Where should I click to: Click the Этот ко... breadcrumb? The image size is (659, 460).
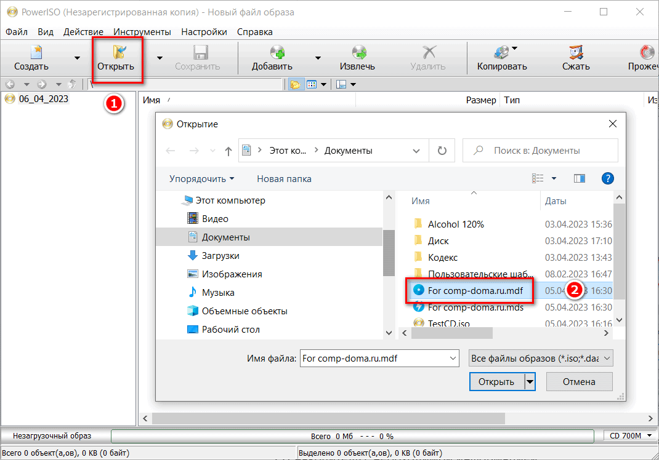(x=288, y=151)
